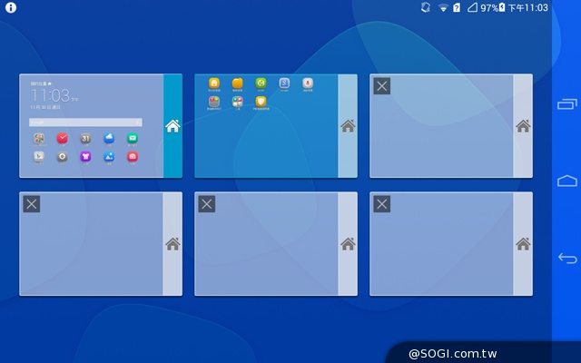
Task: Delete the bottom-right panel with X icon
Action: (382, 204)
